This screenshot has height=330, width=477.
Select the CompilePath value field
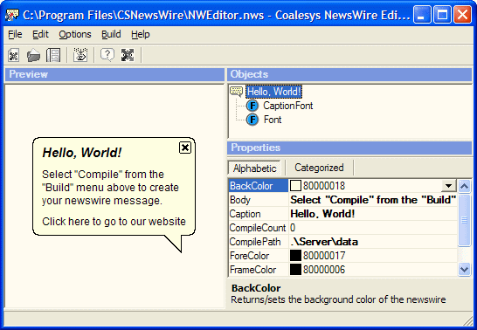point(373,242)
